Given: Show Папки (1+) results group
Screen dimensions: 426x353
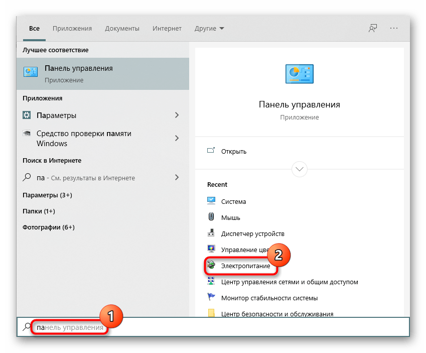Looking at the screenshot, I should click(x=39, y=211).
